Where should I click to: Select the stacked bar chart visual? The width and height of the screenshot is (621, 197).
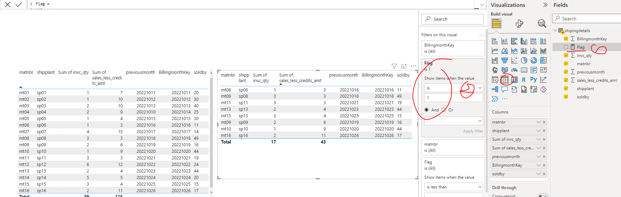(x=495, y=41)
